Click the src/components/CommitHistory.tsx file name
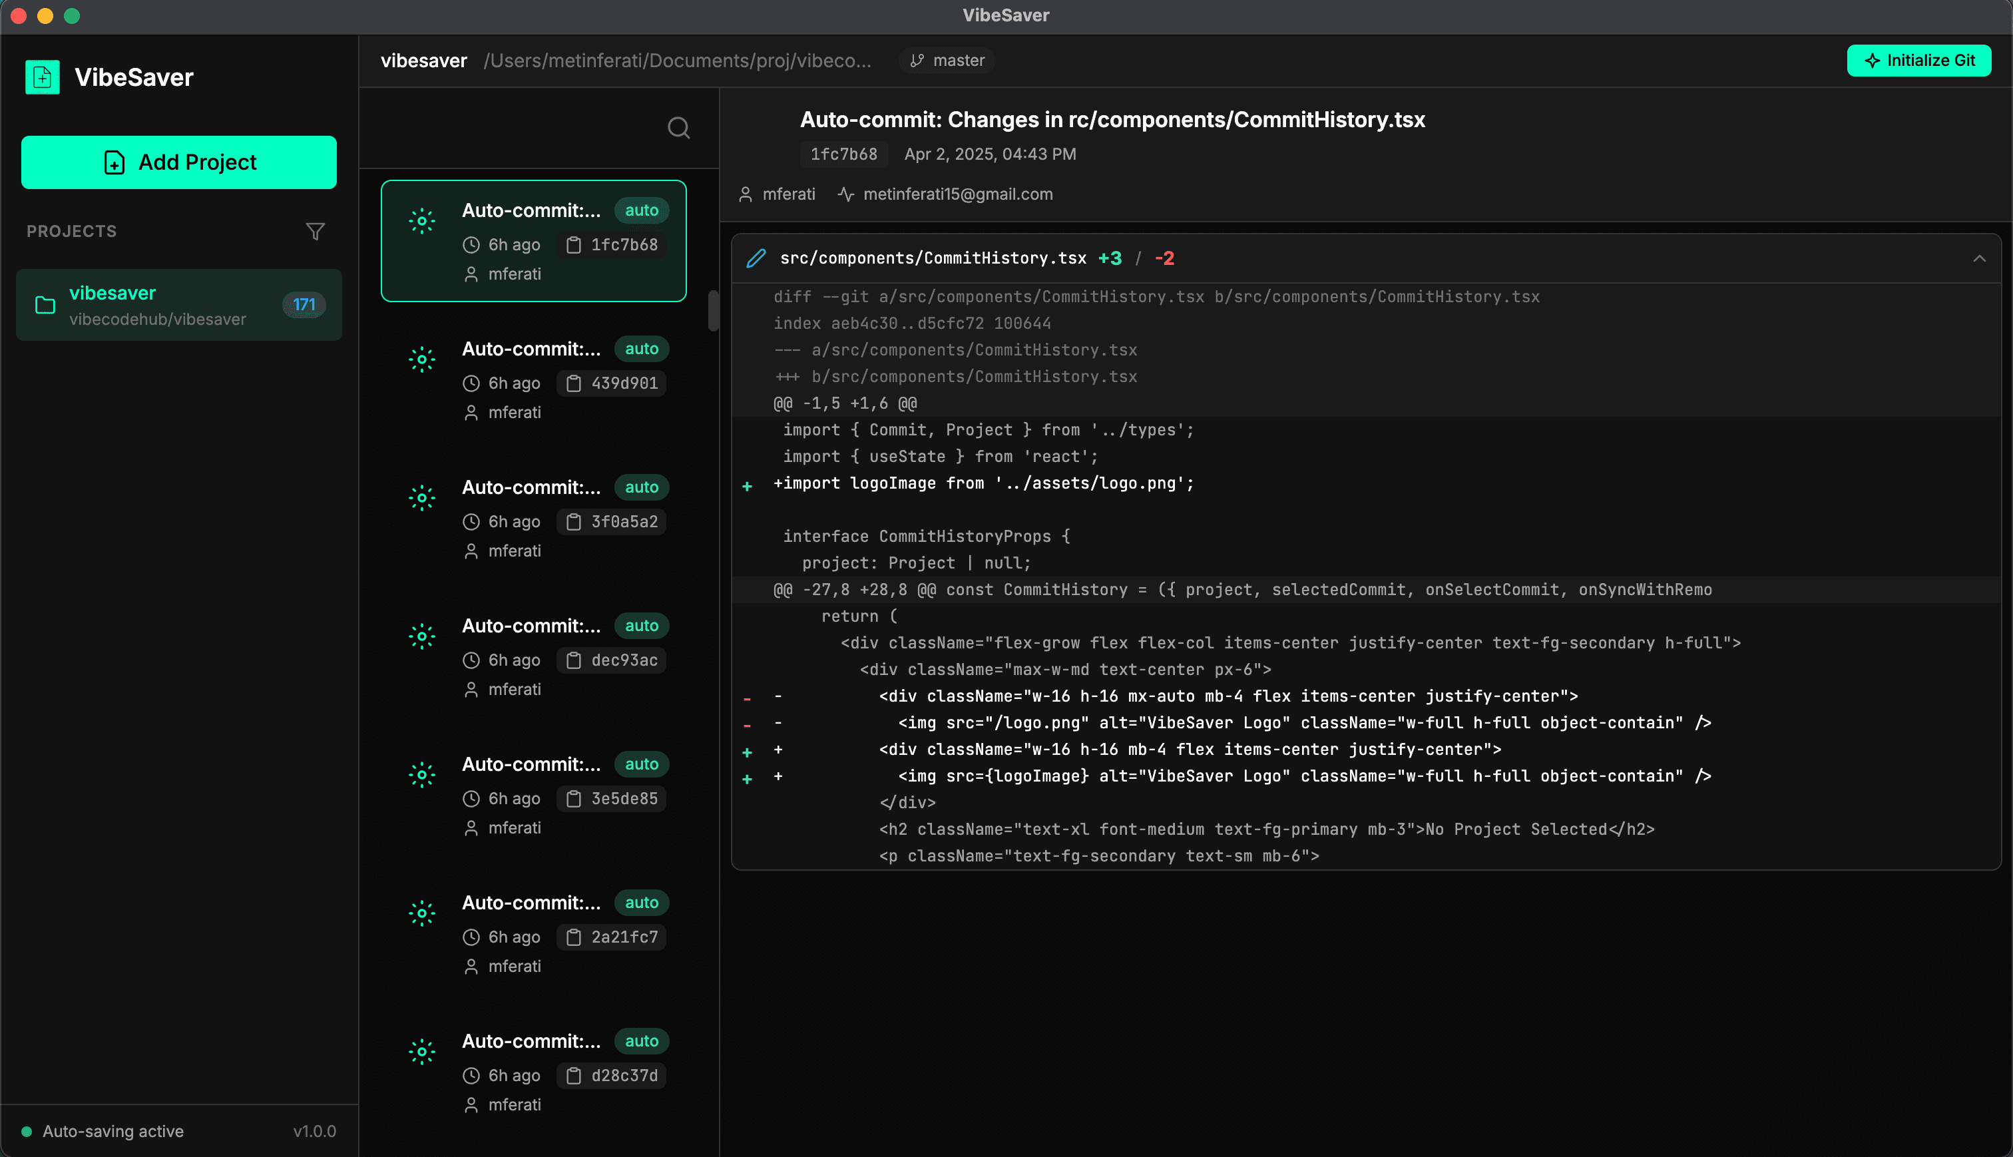 pyautogui.click(x=933, y=258)
